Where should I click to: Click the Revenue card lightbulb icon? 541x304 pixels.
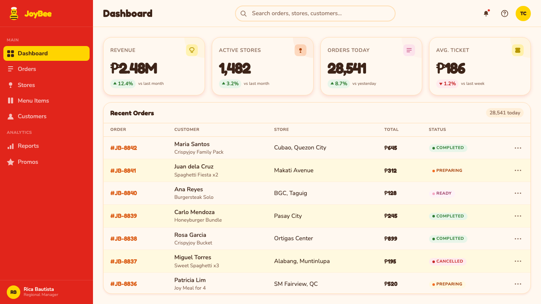tap(192, 50)
